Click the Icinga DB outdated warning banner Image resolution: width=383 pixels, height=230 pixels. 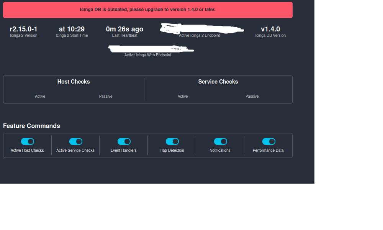(x=148, y=10)
